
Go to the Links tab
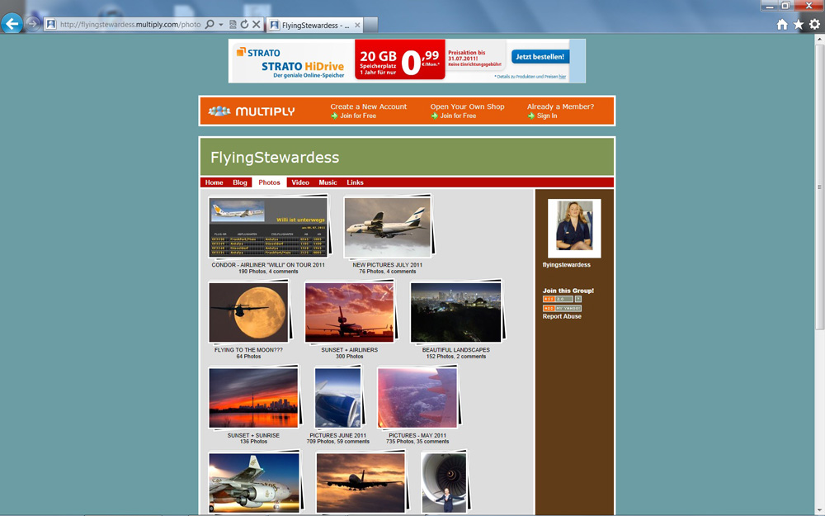[355, 182]
